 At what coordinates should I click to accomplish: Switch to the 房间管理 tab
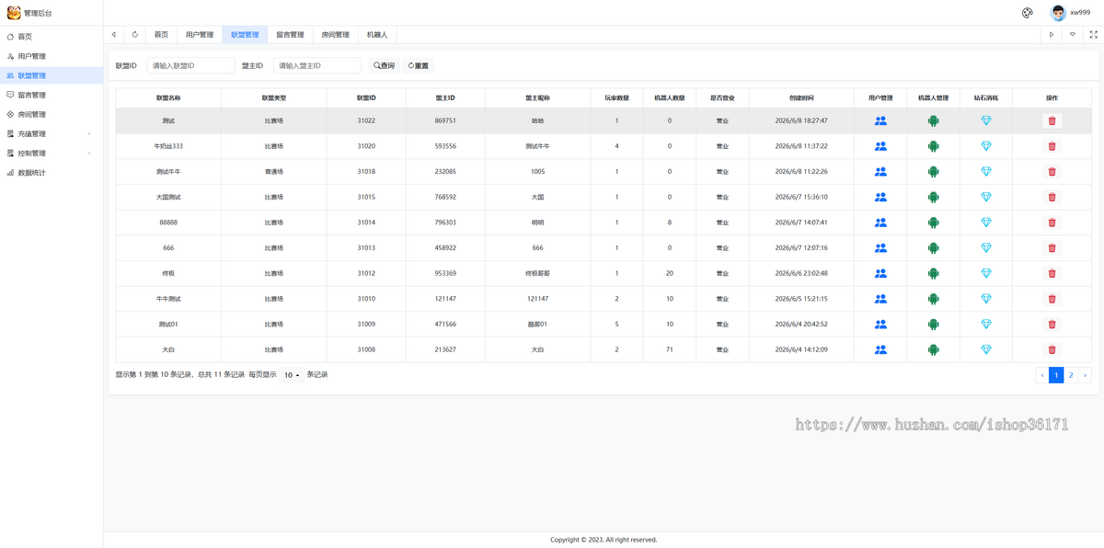pyautogui.click(x=335, y=35)
